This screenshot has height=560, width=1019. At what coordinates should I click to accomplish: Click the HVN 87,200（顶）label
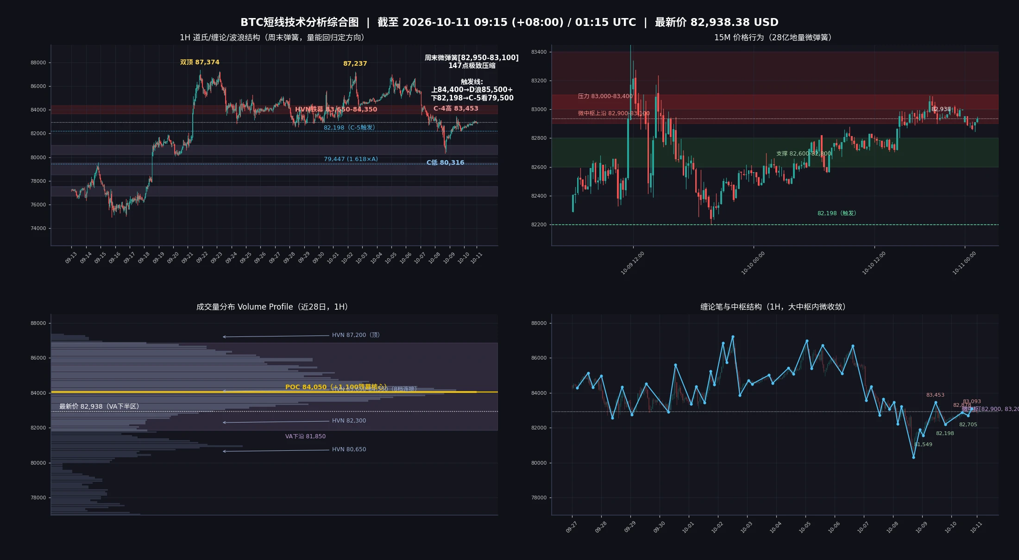pyautogui.click(x=356, y=335)
